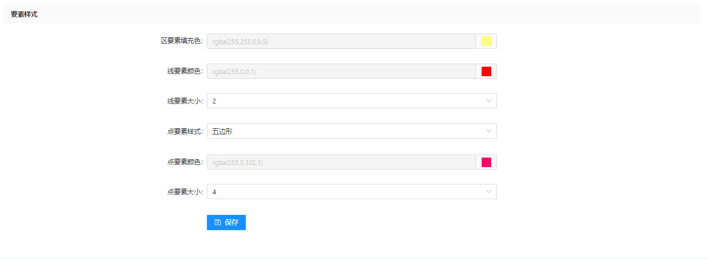Click the 线要素大小 label
The image size is (707, 259).
[185, 101]
